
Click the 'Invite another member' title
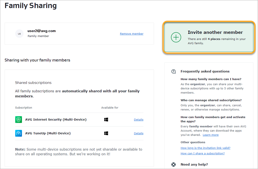(x=215, y=32)
